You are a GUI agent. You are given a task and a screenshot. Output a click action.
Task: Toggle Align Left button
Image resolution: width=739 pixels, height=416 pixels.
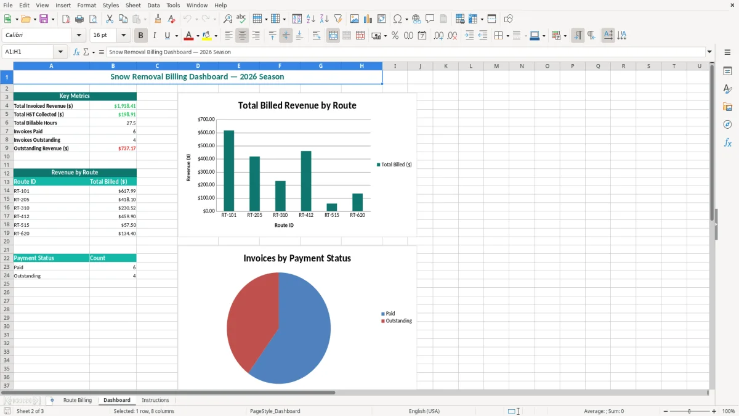[228, 36]
